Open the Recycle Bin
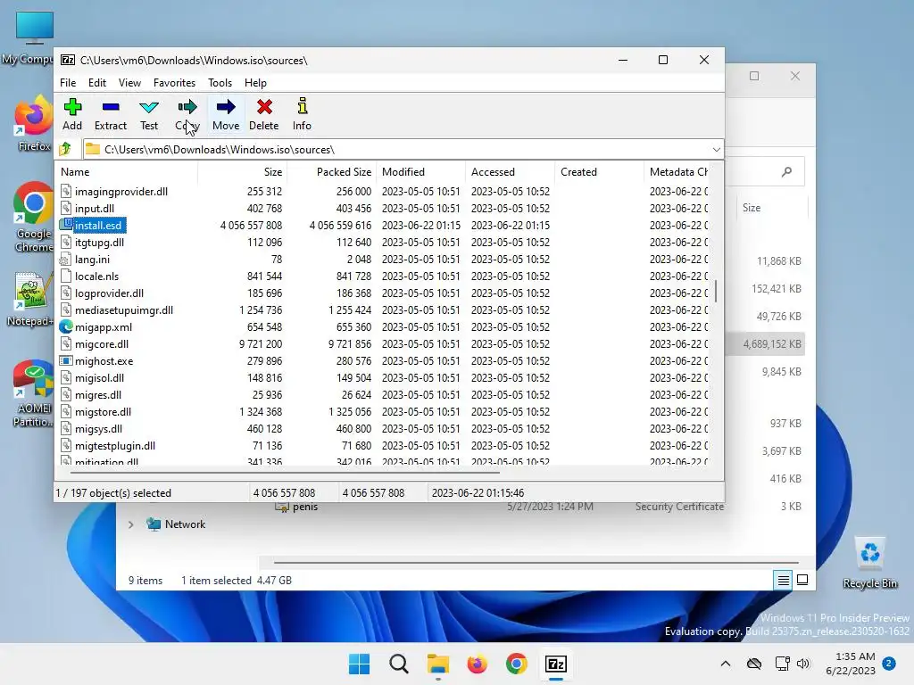914x685 pixels. (x=869, y=563)
